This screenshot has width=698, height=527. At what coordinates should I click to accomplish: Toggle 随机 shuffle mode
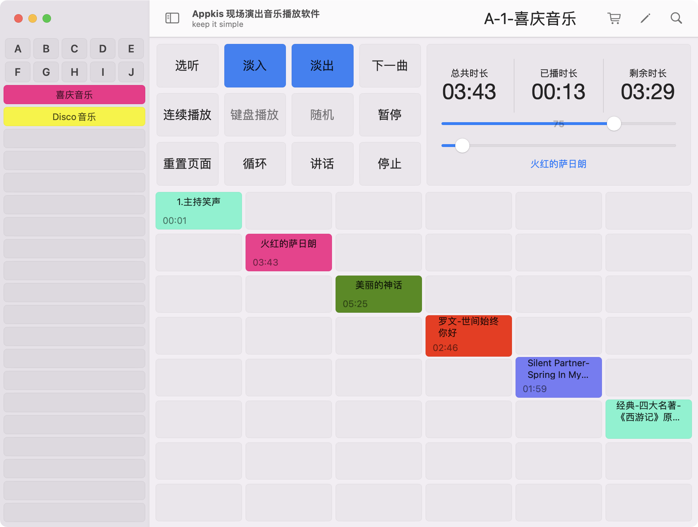[x=322, y=115]
